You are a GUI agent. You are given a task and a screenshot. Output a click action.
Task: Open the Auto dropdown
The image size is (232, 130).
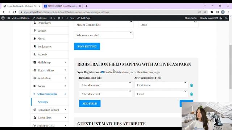click(x=168, y=25)
